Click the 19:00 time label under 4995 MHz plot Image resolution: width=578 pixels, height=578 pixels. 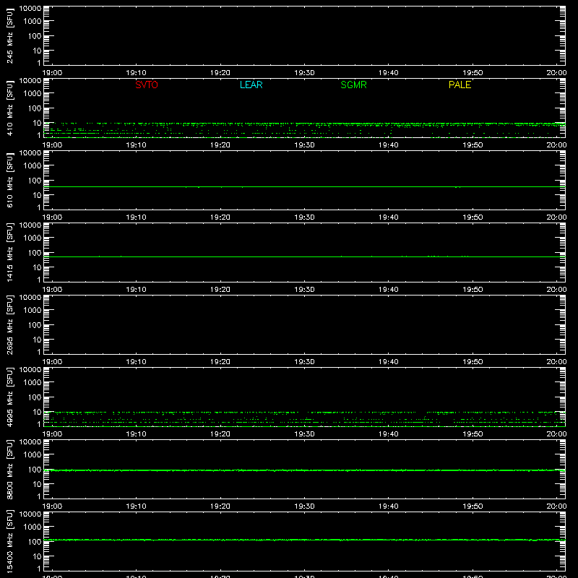[52, 434]
